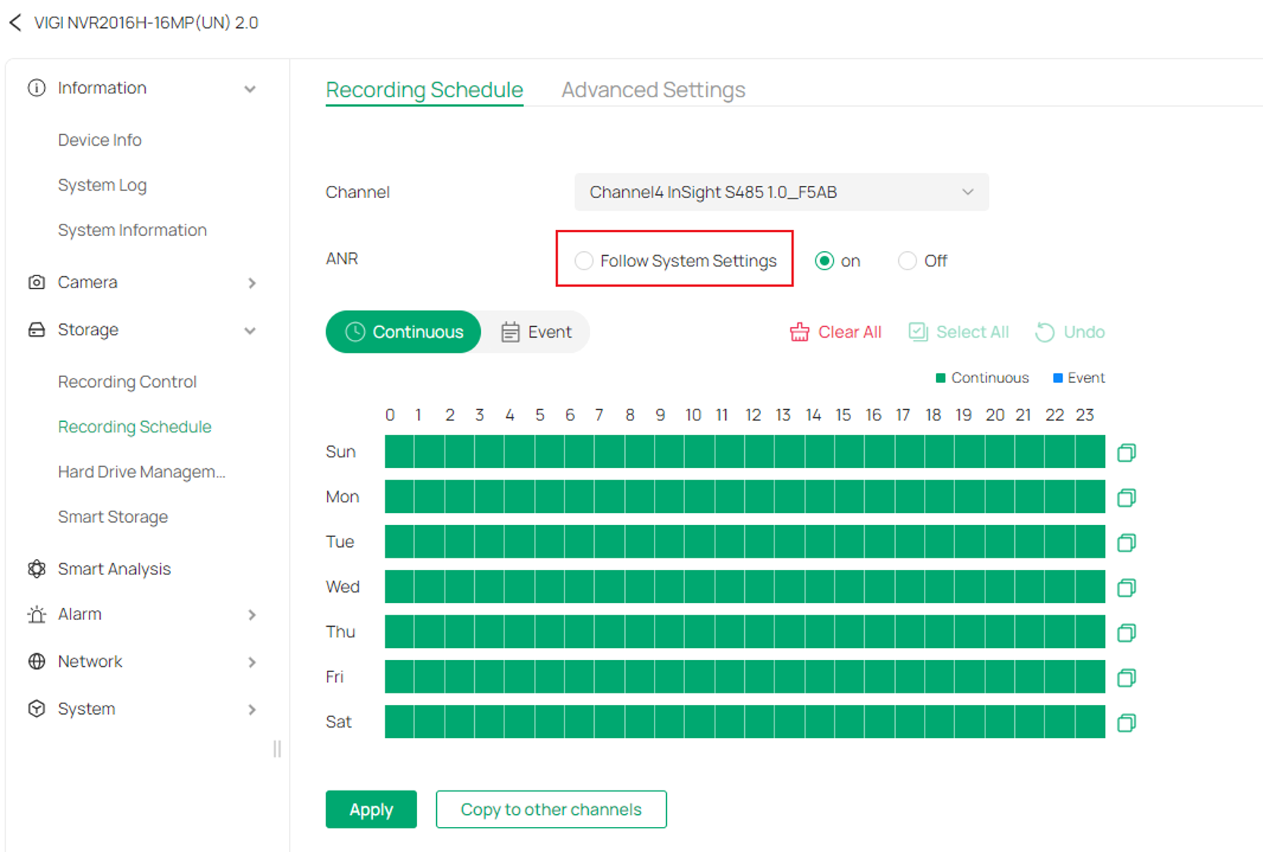Copy Saturday schedule using its copy icon
The width and height of the screenshot is (1263, 852).
coord(1126,723)
